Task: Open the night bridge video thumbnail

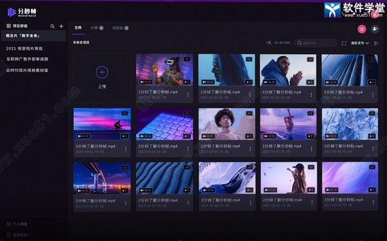Action: coord(102,178)
